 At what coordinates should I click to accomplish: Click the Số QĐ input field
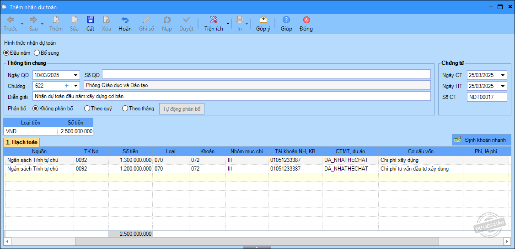pos(266,74)
